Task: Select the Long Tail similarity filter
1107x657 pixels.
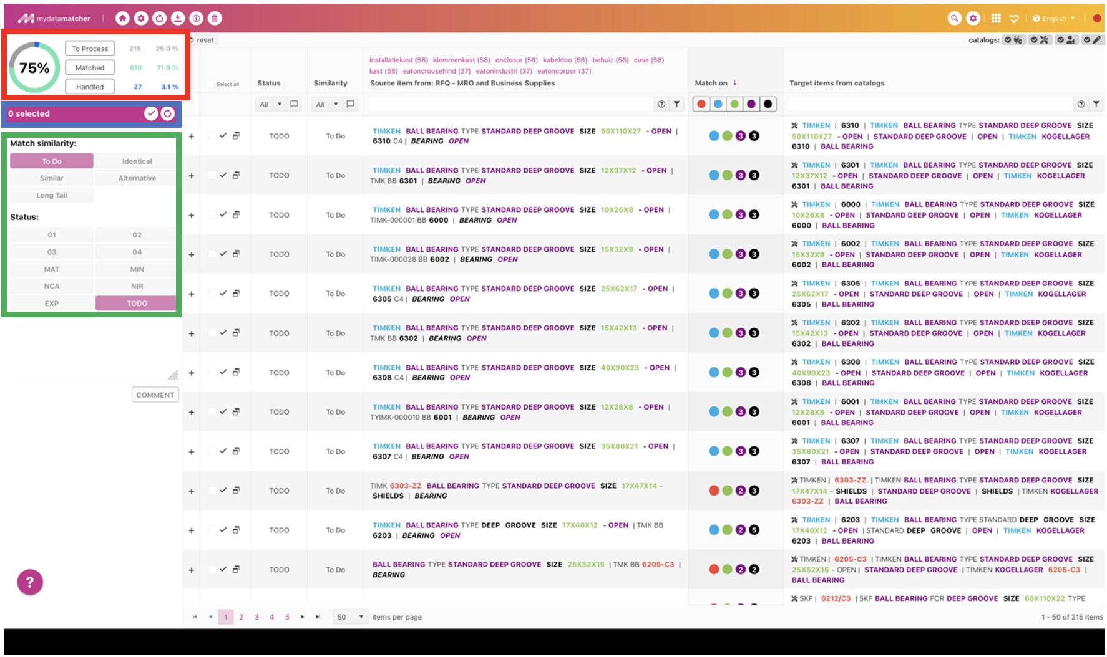Action: [52, 195]
